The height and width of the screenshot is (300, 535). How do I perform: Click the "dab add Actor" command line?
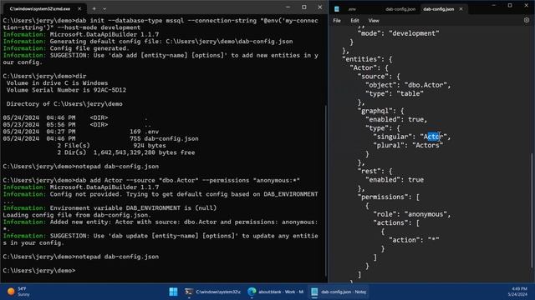pyautogui.click(x=151, y=180)
